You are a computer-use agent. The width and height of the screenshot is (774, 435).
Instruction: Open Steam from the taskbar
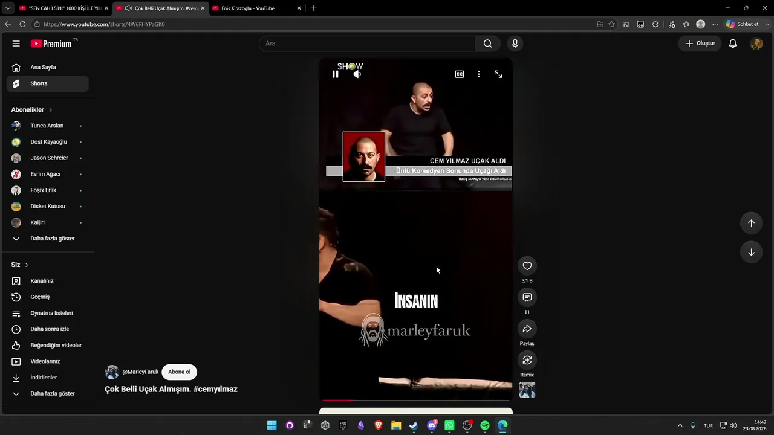tap(414, 425)
